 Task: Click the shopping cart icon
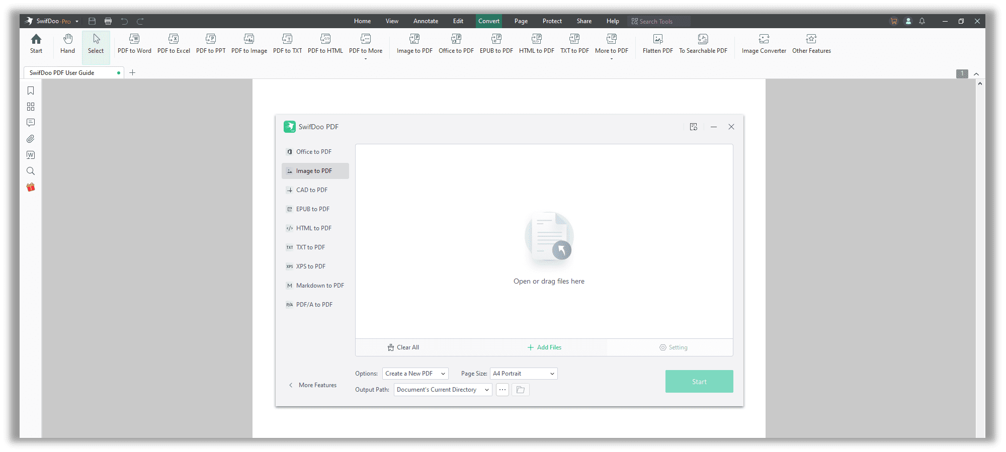tap(894, 21)
